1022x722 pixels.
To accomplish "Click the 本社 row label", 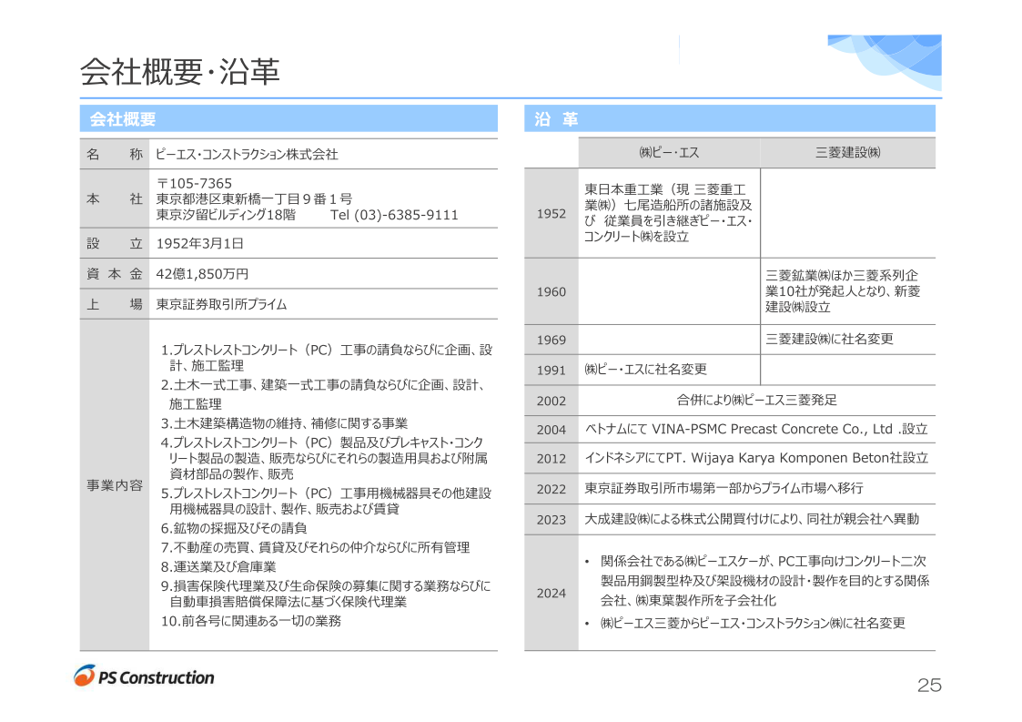I will click(x=115, y=198).
